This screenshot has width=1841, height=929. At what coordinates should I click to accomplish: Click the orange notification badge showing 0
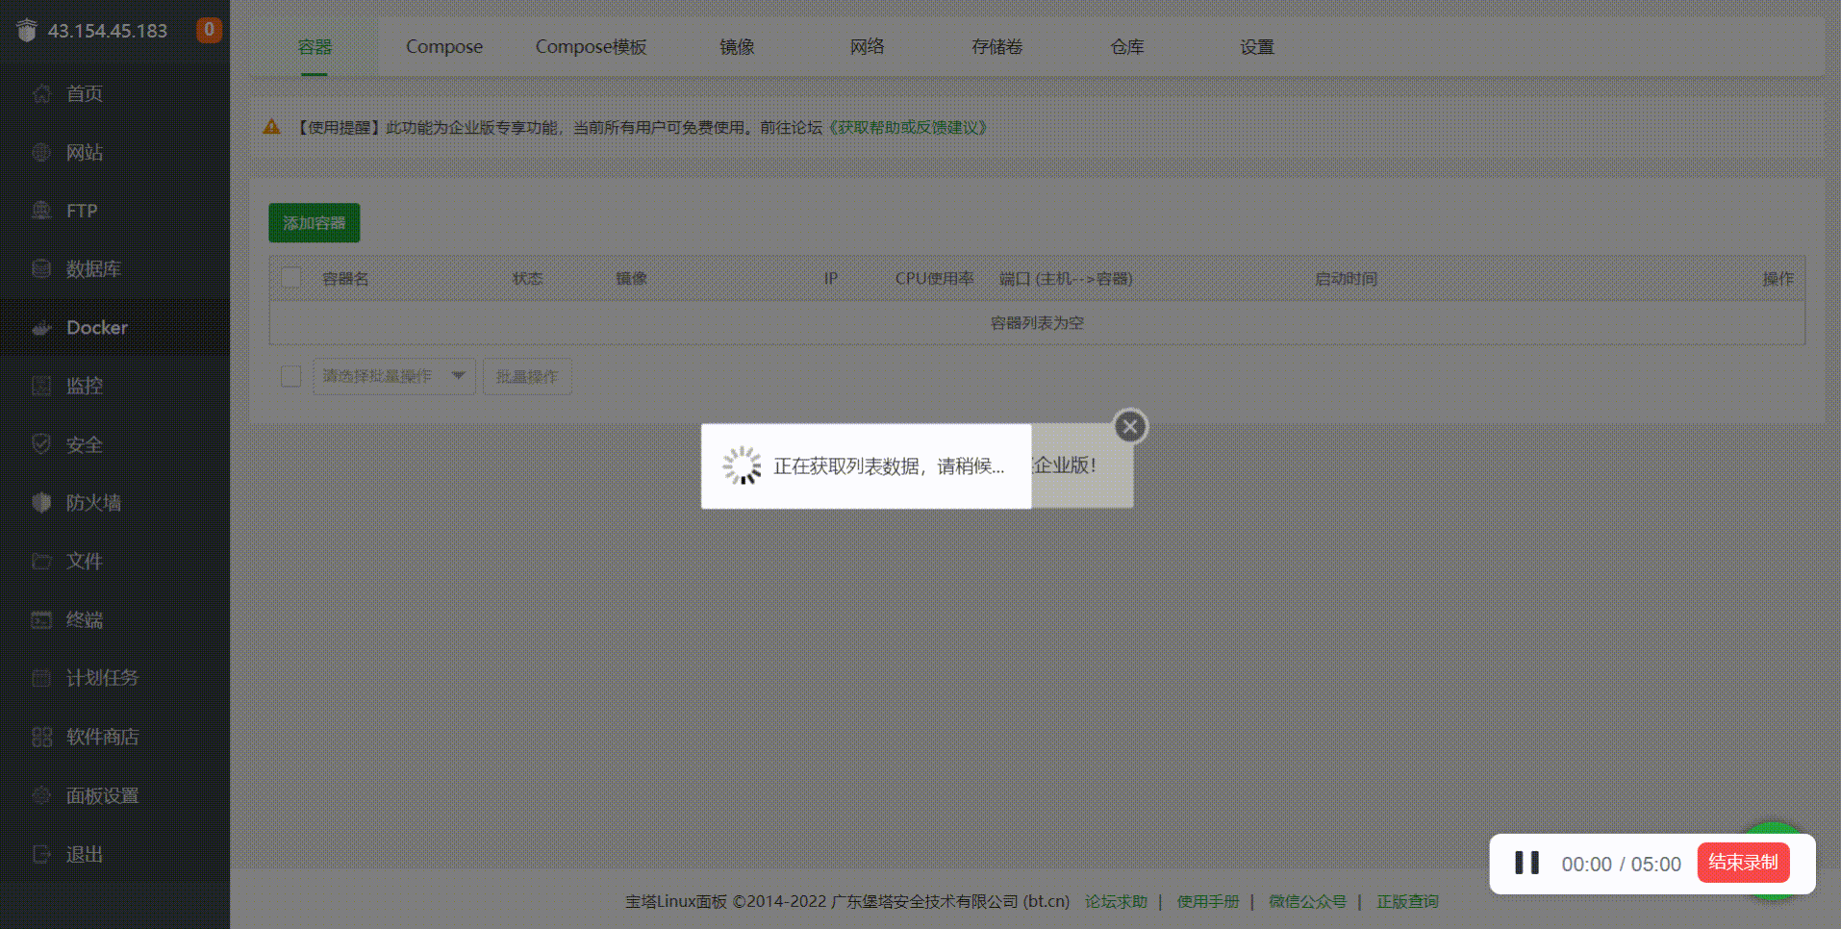(209, 30)
